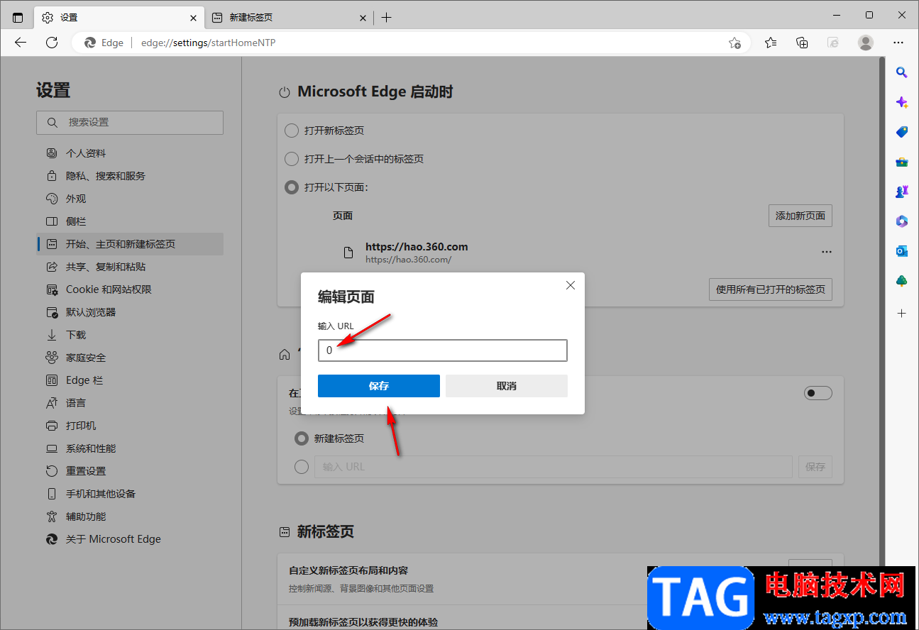
Task: Open 外观 settings section
Action: (130, 199)
